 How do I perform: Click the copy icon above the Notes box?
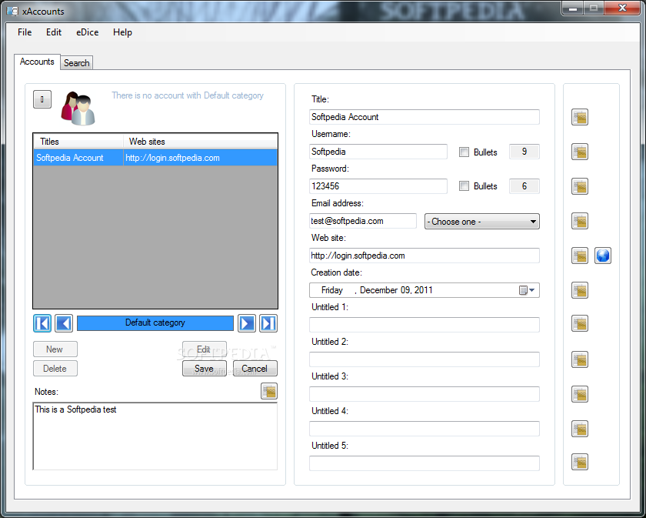point(269,391)
